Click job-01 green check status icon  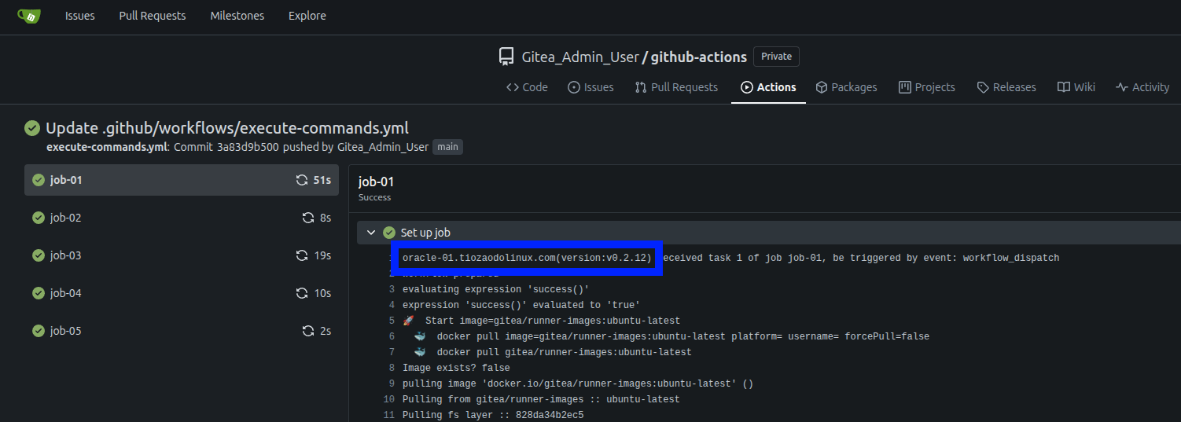click(x=38, y=180)
